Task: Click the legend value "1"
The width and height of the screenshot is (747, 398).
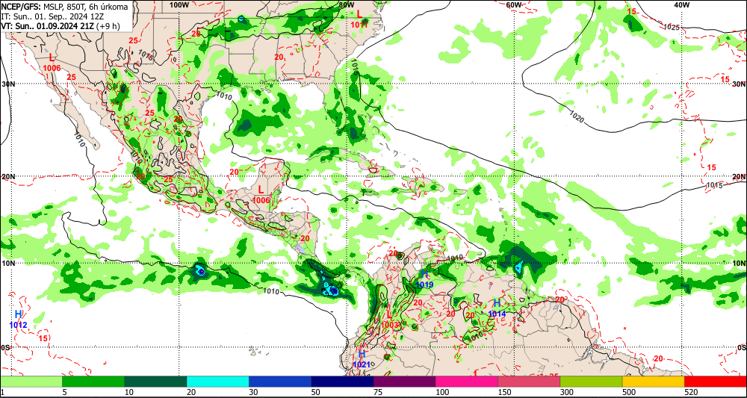Action: (x=2, y=392)
